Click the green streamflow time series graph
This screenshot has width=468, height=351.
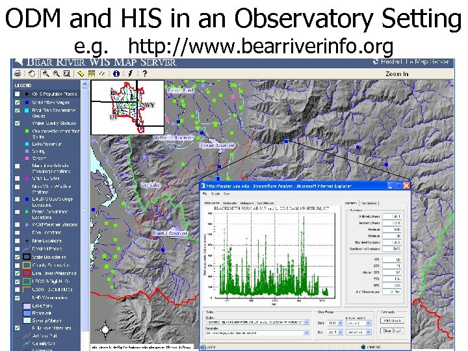click(273, 255)
